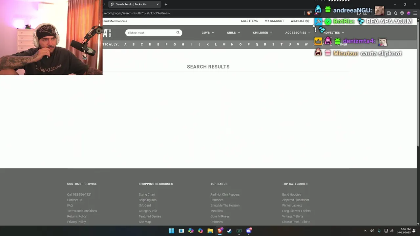Open Discord from the taskbar

tap(249, 231)
